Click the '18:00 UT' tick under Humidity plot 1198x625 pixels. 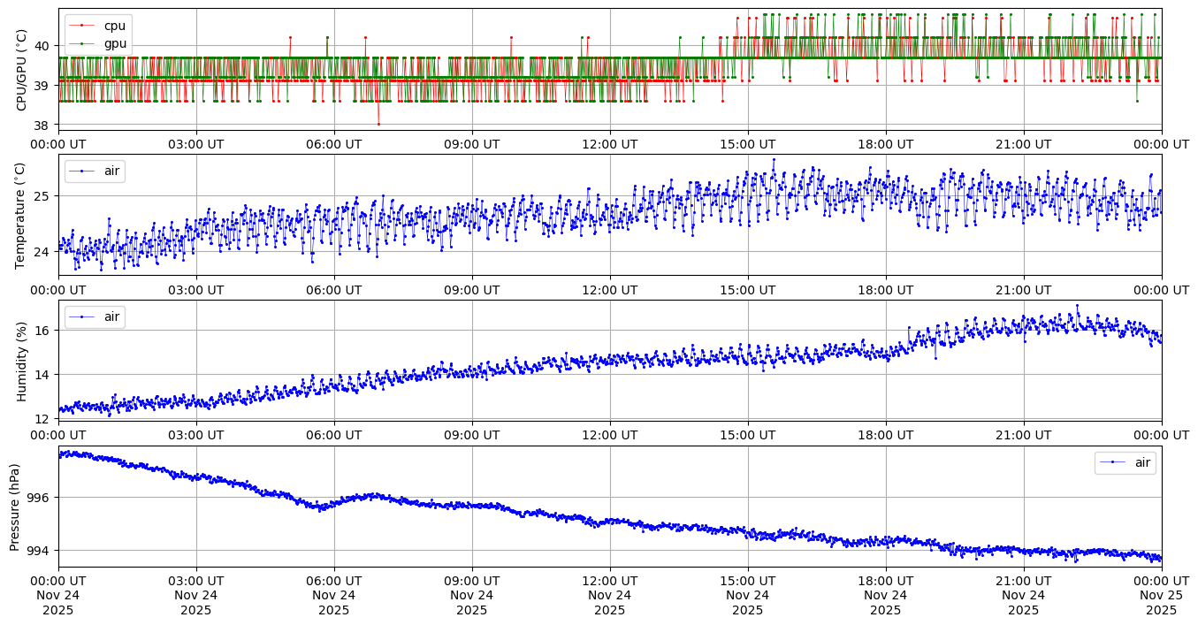885,435
